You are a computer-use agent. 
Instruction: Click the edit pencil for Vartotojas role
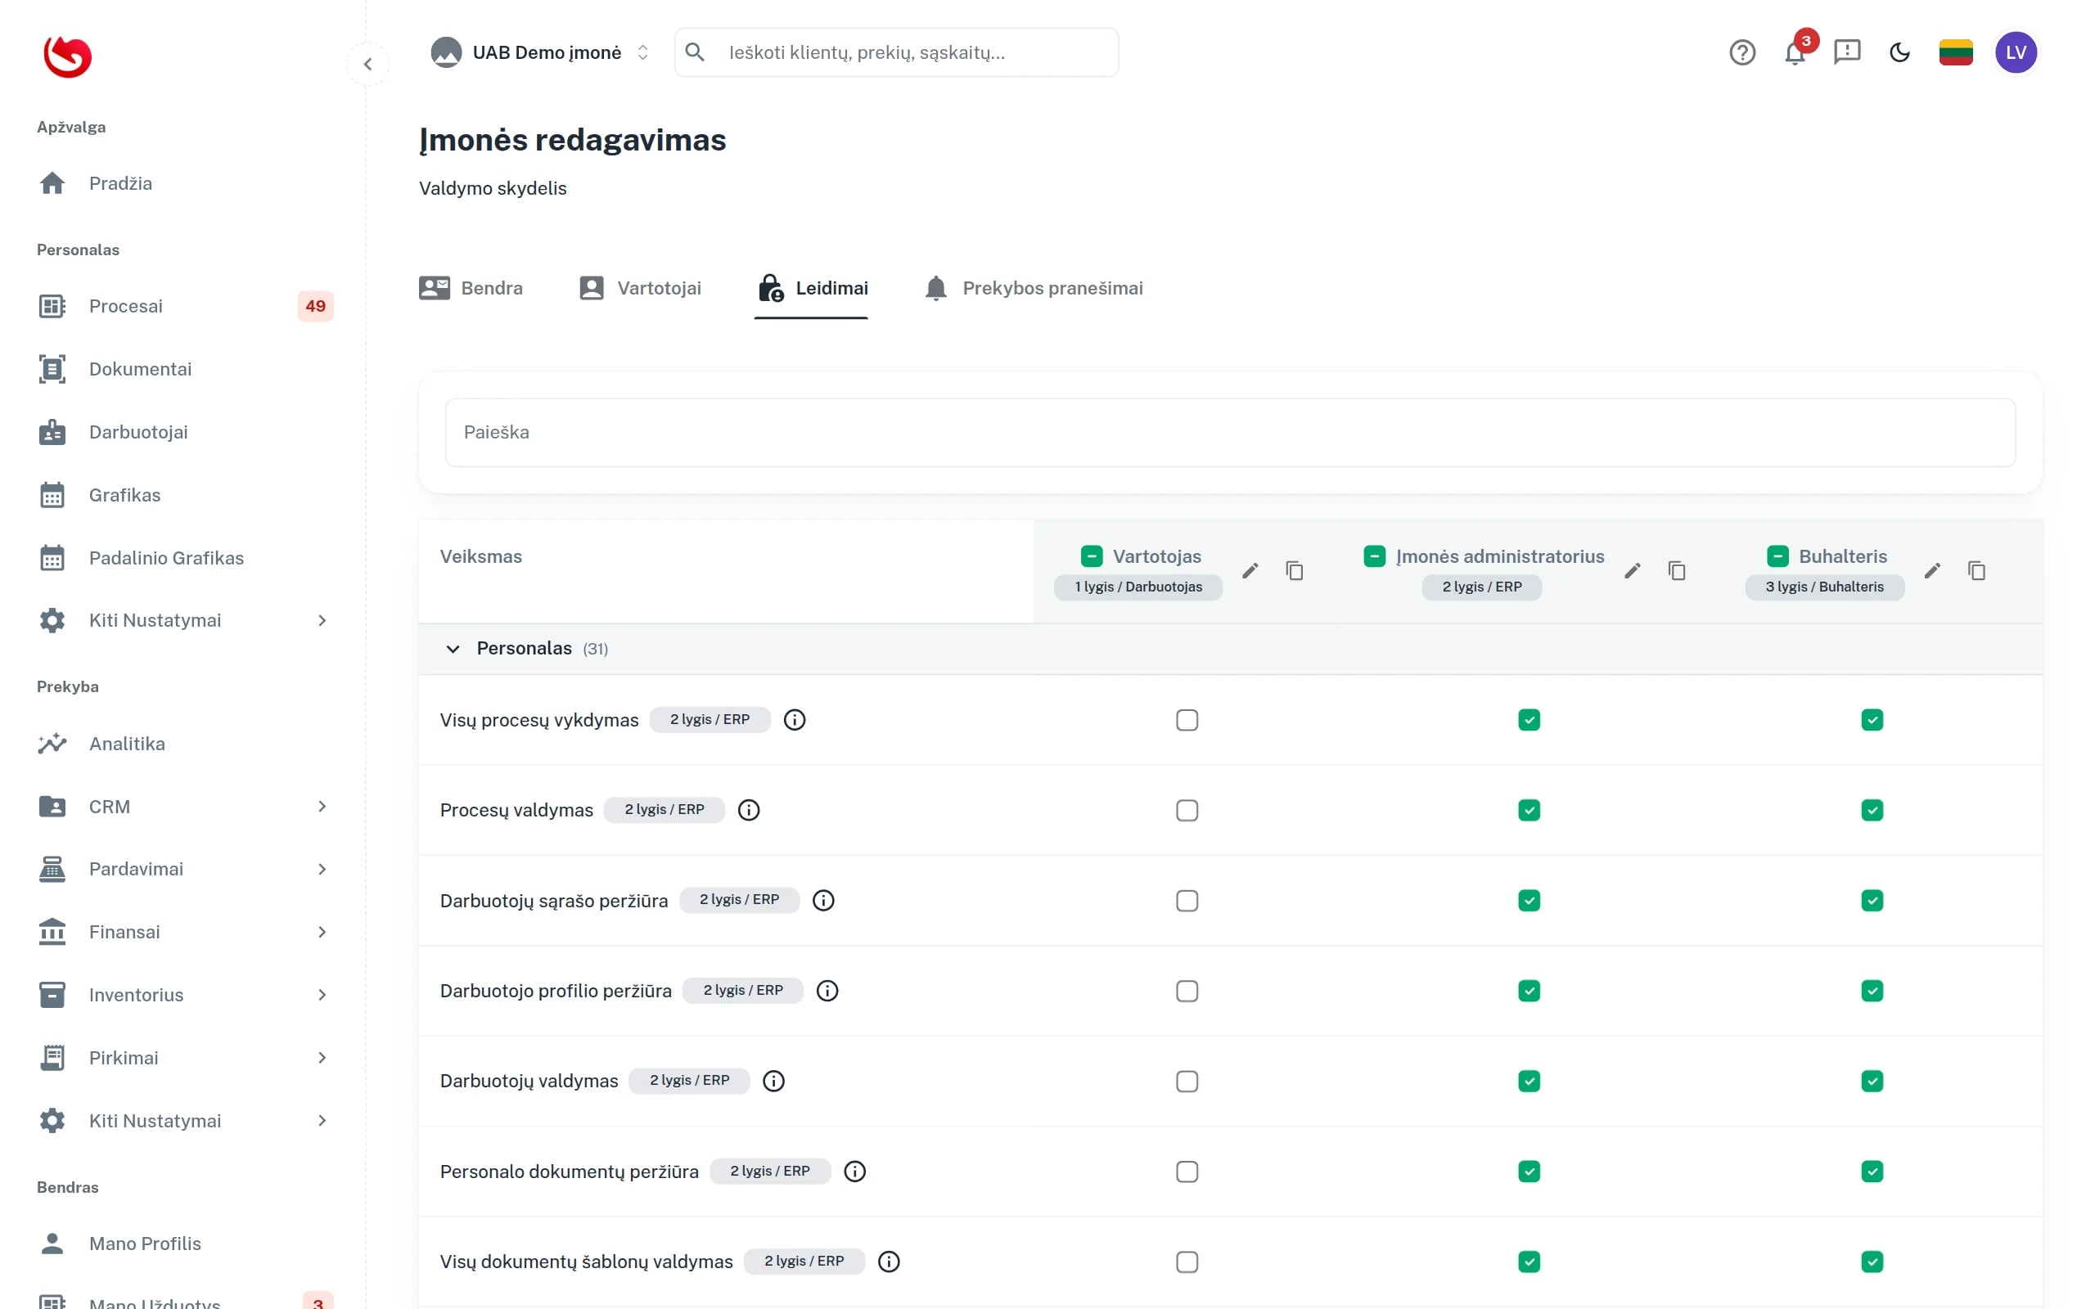click(1250, 570)
